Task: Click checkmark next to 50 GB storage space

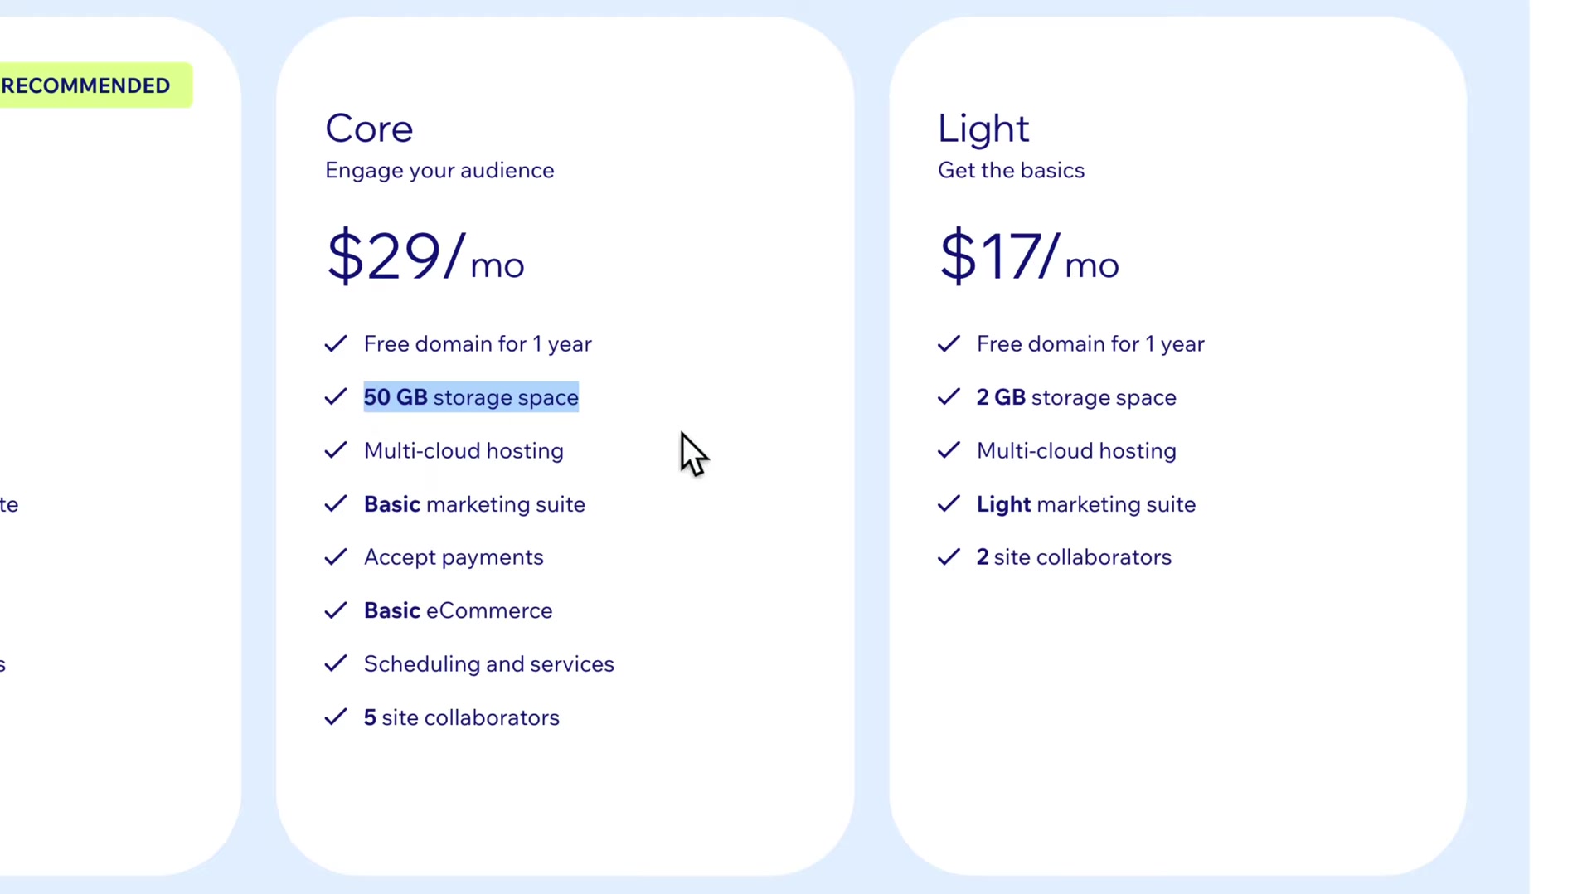Action: point(336,397)
